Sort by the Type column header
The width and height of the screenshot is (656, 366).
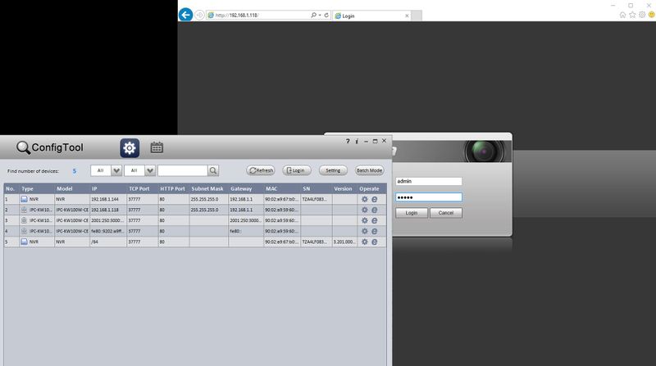point(37,189)
